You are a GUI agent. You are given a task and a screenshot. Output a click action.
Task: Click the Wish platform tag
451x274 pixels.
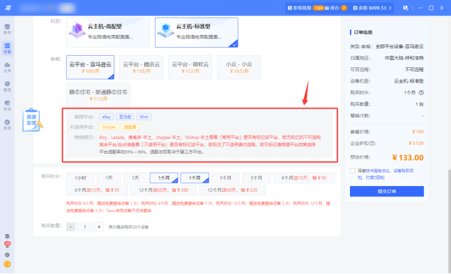tap(144, 117)
